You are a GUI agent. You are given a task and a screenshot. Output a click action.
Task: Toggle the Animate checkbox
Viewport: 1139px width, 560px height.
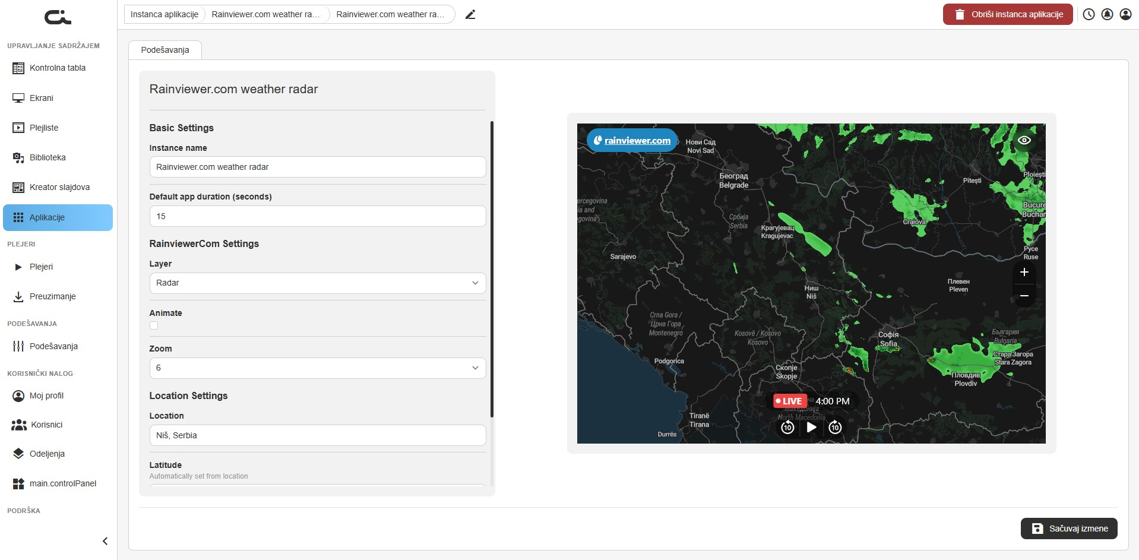click(154, 325)
